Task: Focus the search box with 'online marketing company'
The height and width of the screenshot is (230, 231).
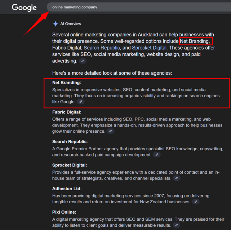Action: (x=139, y=7)
